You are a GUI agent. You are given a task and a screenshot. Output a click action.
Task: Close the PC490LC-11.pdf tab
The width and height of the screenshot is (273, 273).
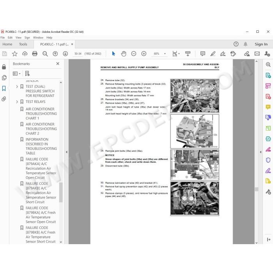[72, 44]
